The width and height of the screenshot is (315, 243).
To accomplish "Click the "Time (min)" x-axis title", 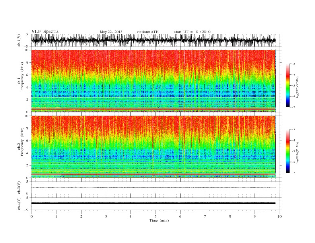I will point(159,220).
